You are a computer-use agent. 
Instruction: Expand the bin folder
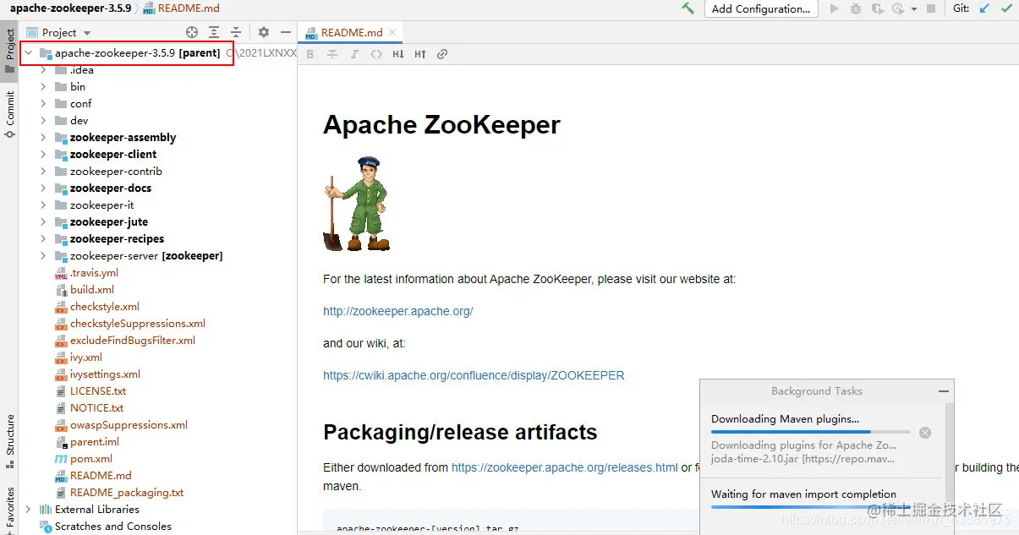[x=44, y=87]
